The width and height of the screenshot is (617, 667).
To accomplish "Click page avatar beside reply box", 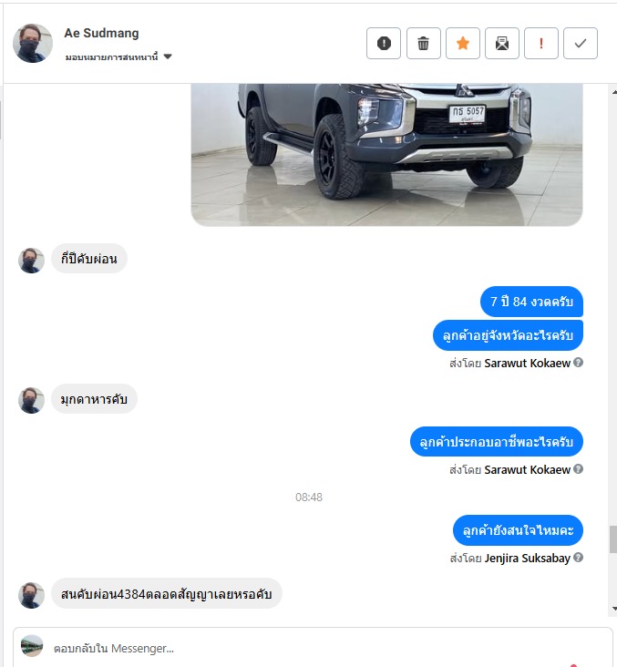I will click(32, 646).
